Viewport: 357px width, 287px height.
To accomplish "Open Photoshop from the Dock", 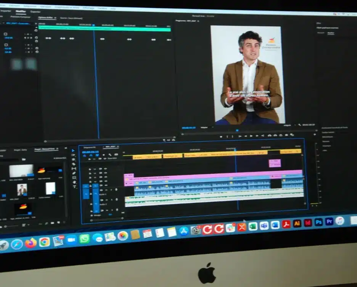I will click(x=318, y=222).
